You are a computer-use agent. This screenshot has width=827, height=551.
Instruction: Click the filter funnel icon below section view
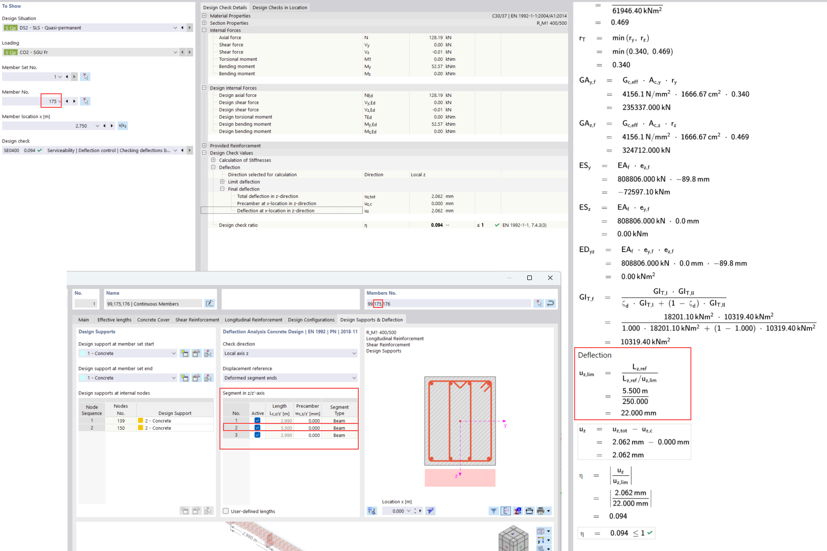coord(494,511)
